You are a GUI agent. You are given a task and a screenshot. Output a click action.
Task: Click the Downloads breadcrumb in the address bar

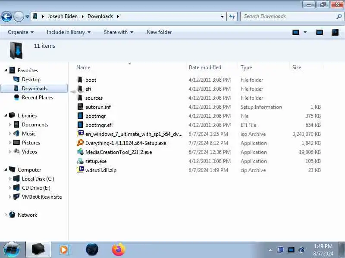pos(100,16)
